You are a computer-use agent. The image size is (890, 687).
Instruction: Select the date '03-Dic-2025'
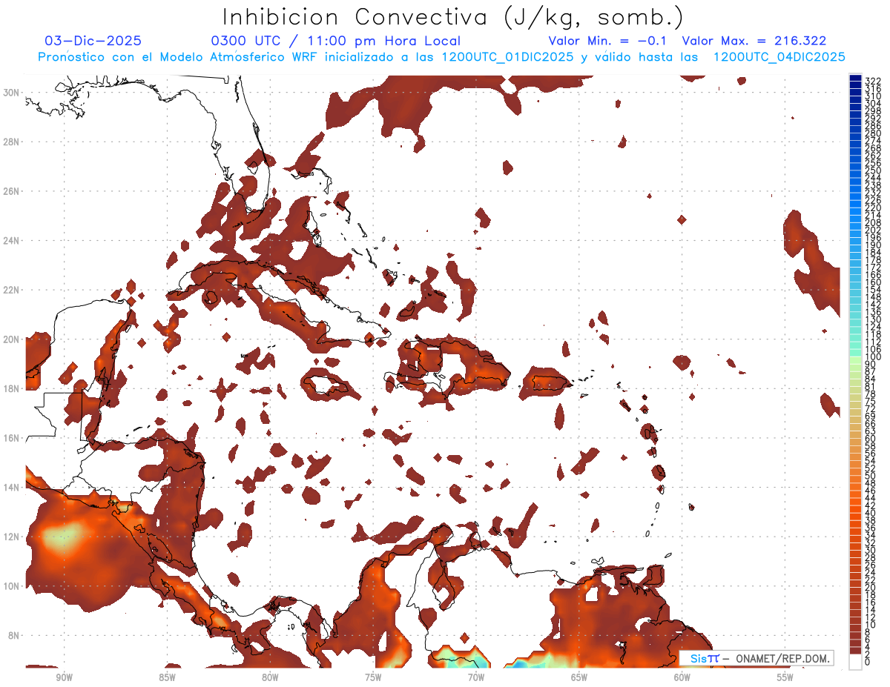click(x=93, y=42)
